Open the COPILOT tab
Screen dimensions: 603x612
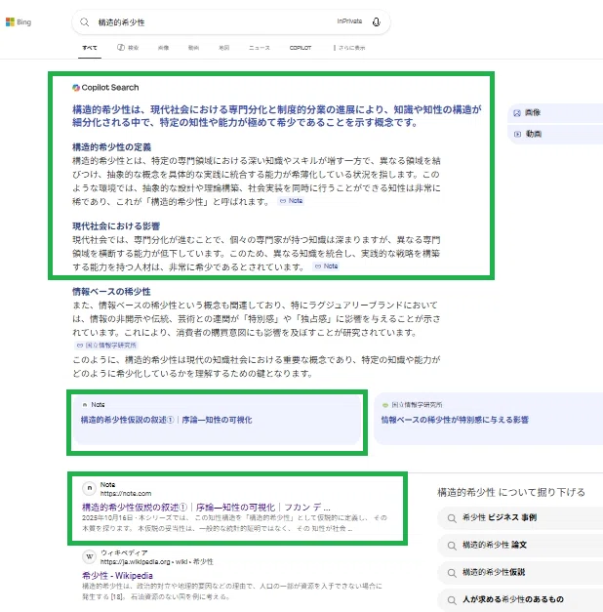pyautogui.click(x=301, y=48)
